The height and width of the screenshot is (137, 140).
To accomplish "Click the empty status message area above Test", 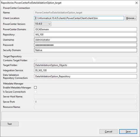I will pos(70,116).
